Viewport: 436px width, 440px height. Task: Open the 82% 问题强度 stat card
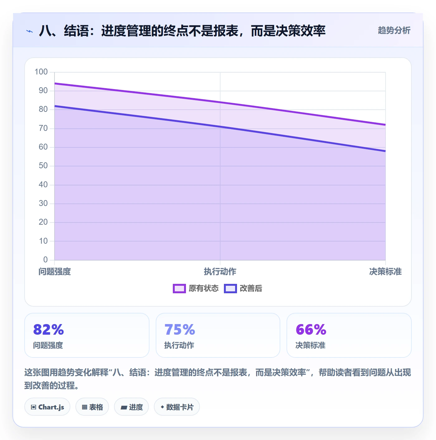[x=87, y=335]
